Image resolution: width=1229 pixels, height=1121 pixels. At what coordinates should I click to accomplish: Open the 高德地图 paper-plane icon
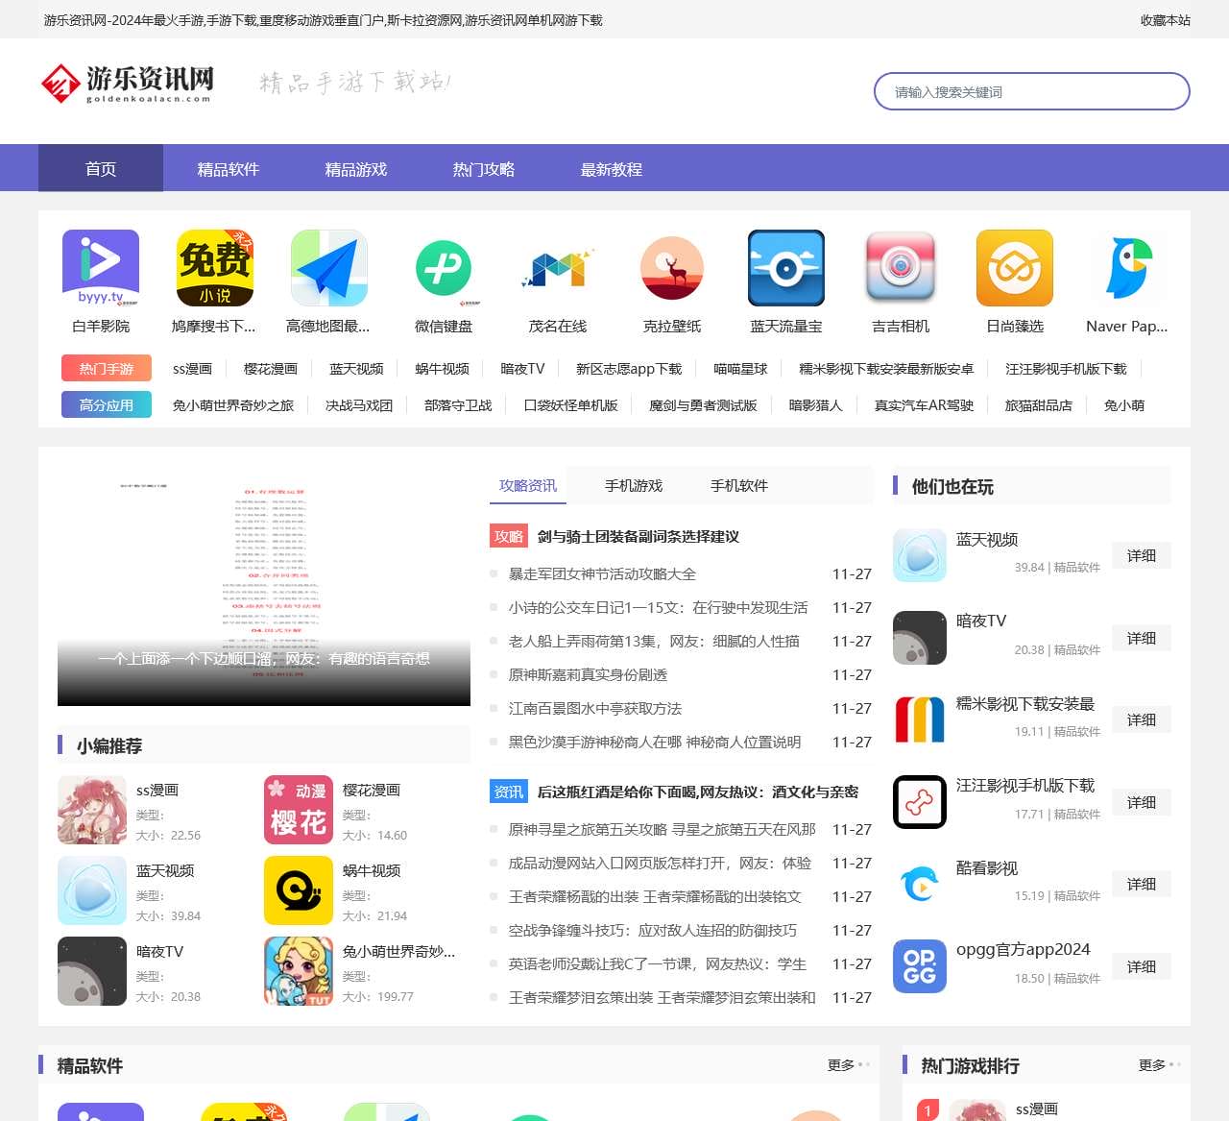(329, 268)
